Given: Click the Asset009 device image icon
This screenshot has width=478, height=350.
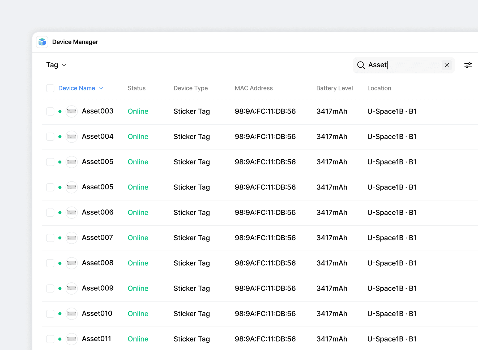Looking at the screenshot, I should click(x=71, y=288).
